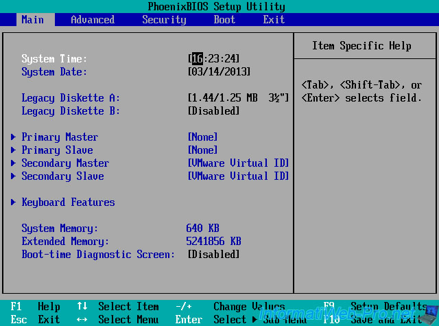This screenshot has height=326, width=439.
Task: Expand Keyboard Features arrow
Action: (13, 202)
